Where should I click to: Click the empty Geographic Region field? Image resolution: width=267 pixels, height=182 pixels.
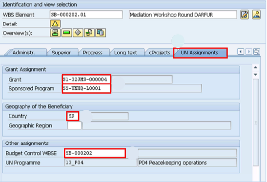tap(74, 126)
